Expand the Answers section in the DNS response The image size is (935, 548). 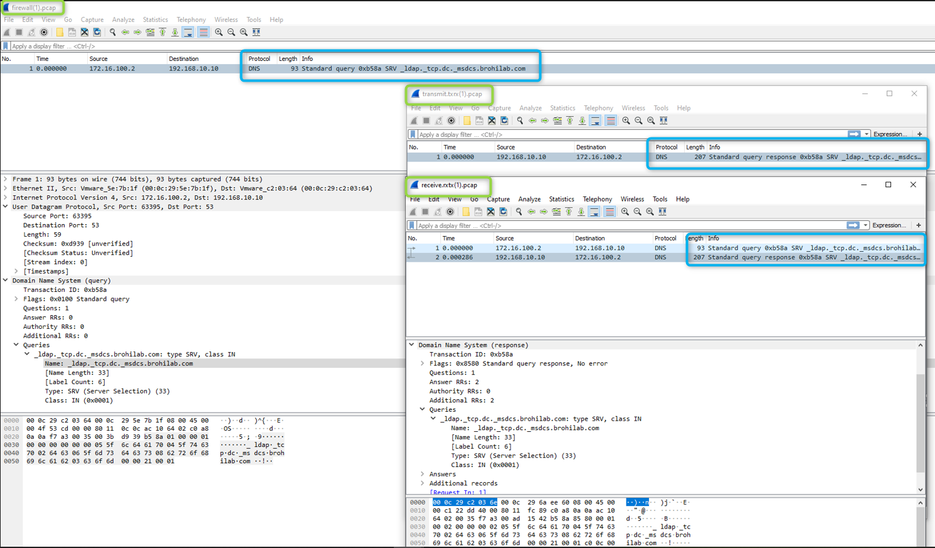click(x=423, y=475)
